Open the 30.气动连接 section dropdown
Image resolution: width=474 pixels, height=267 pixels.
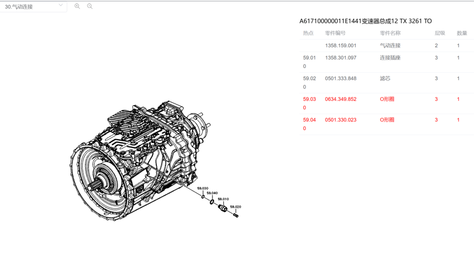pos(33,7)
